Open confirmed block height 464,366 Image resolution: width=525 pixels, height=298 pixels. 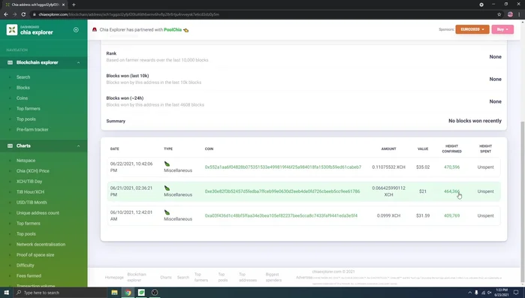tap(451, 191)
